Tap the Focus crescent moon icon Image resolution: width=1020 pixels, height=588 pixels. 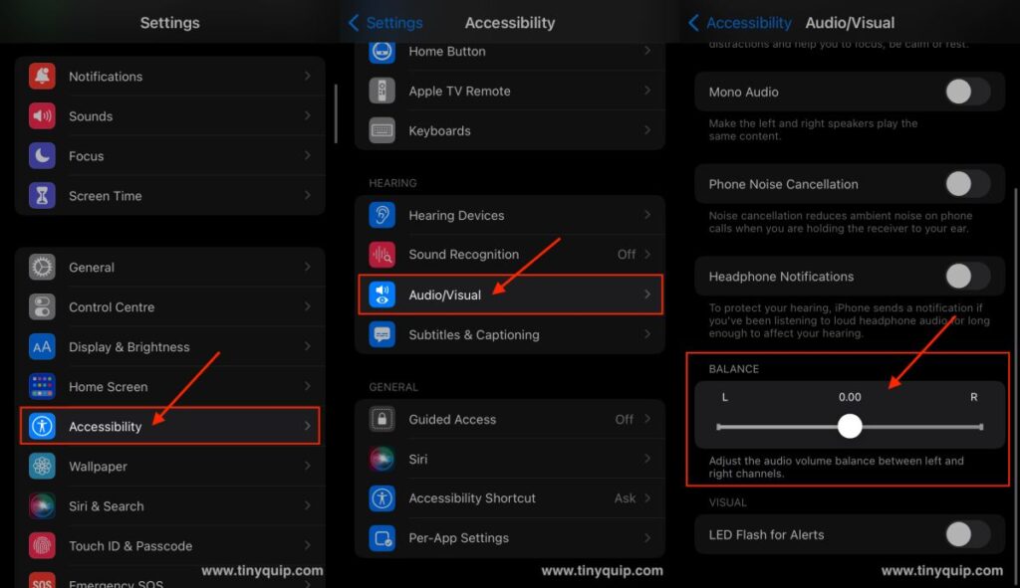click(x=40, y=155)
